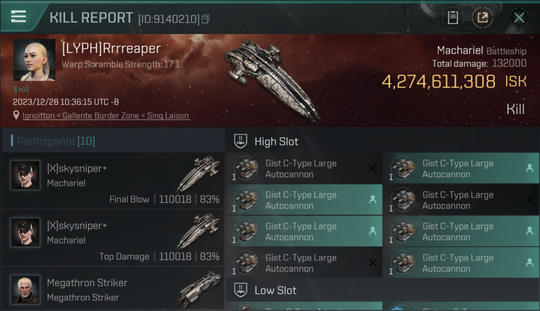Viewport: 540px width, 311px height.
Task: View victim Rrrreaper's character portrait
Action: tap(34, 60)
